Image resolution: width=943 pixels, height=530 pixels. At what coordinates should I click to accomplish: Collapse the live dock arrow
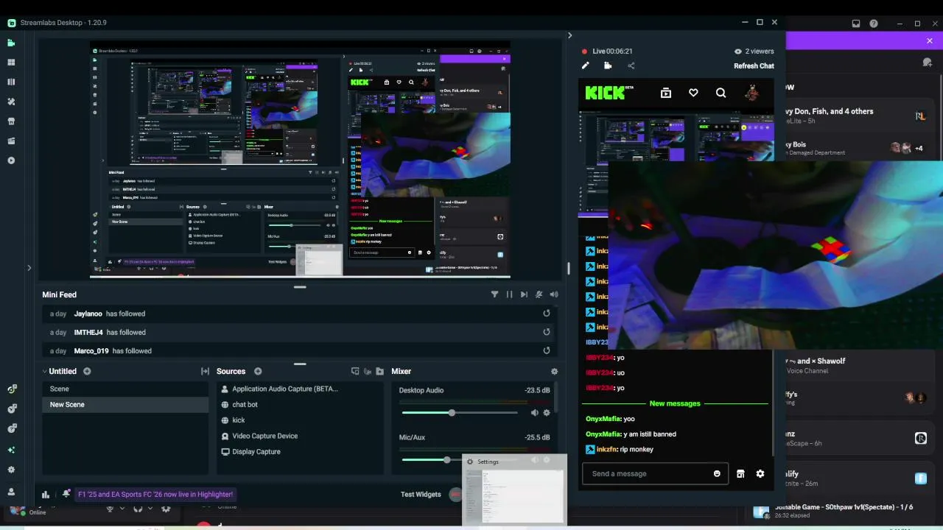569,35
